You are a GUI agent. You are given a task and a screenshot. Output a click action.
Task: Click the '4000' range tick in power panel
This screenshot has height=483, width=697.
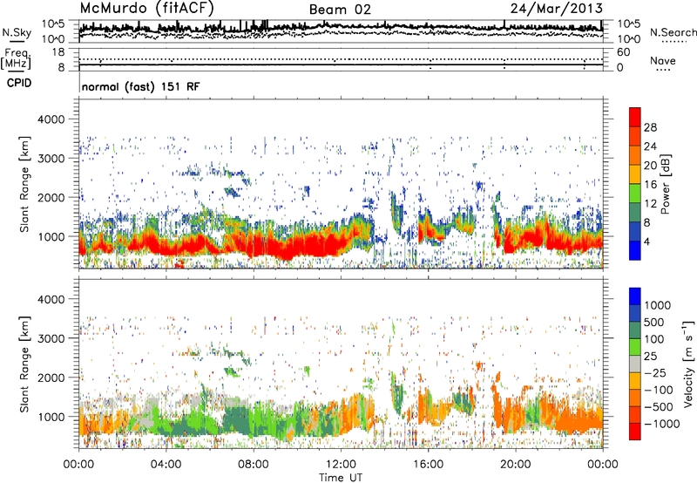(x=51, y=119)
